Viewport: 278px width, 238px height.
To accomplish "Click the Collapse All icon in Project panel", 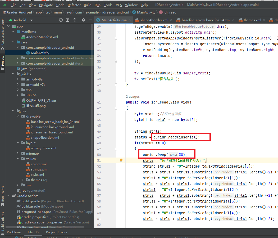I will point(75,20).
